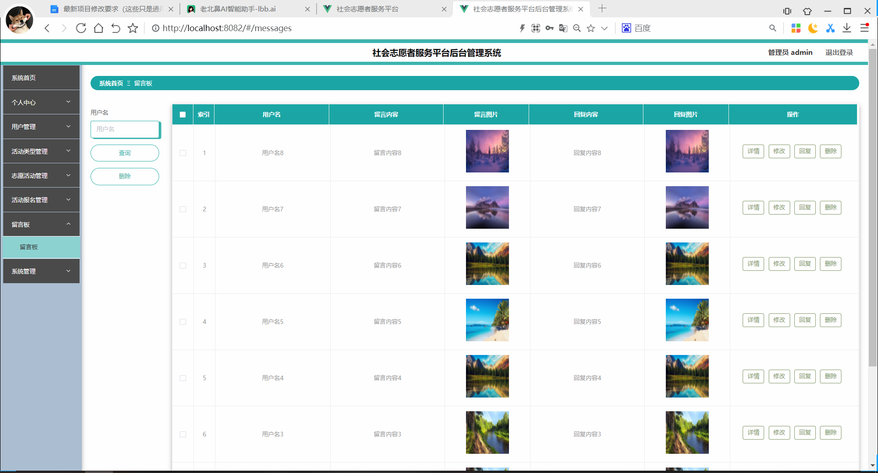Click 详情 for 用户名4 row
Screen dimensions: 878x473
753,376
